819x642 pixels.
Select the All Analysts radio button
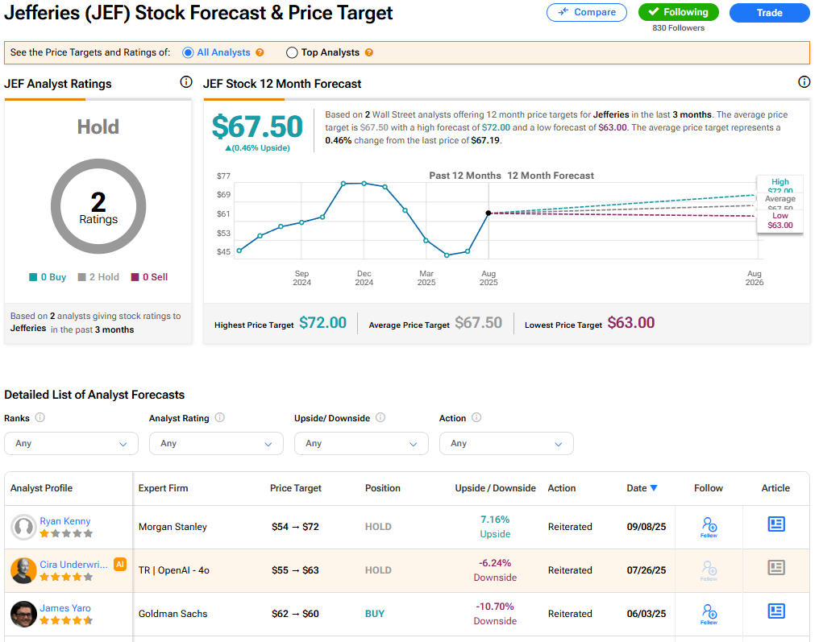[x=189, y=52]
